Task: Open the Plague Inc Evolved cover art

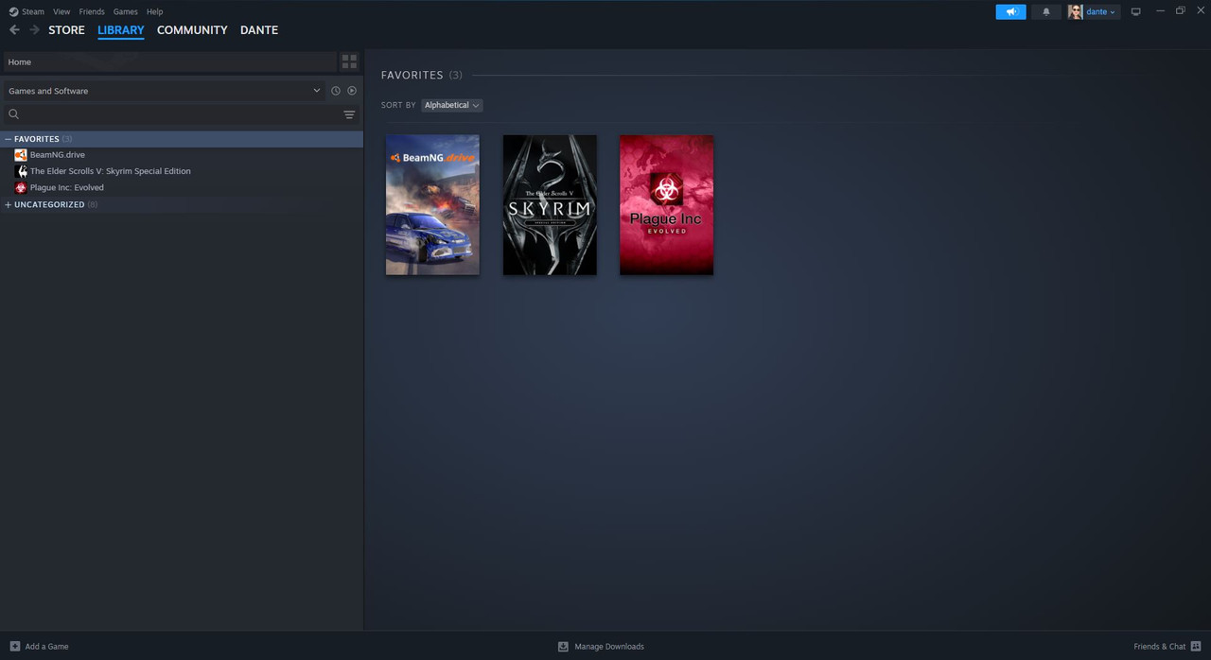Action: pyautogui.click(x=667, y=205)
